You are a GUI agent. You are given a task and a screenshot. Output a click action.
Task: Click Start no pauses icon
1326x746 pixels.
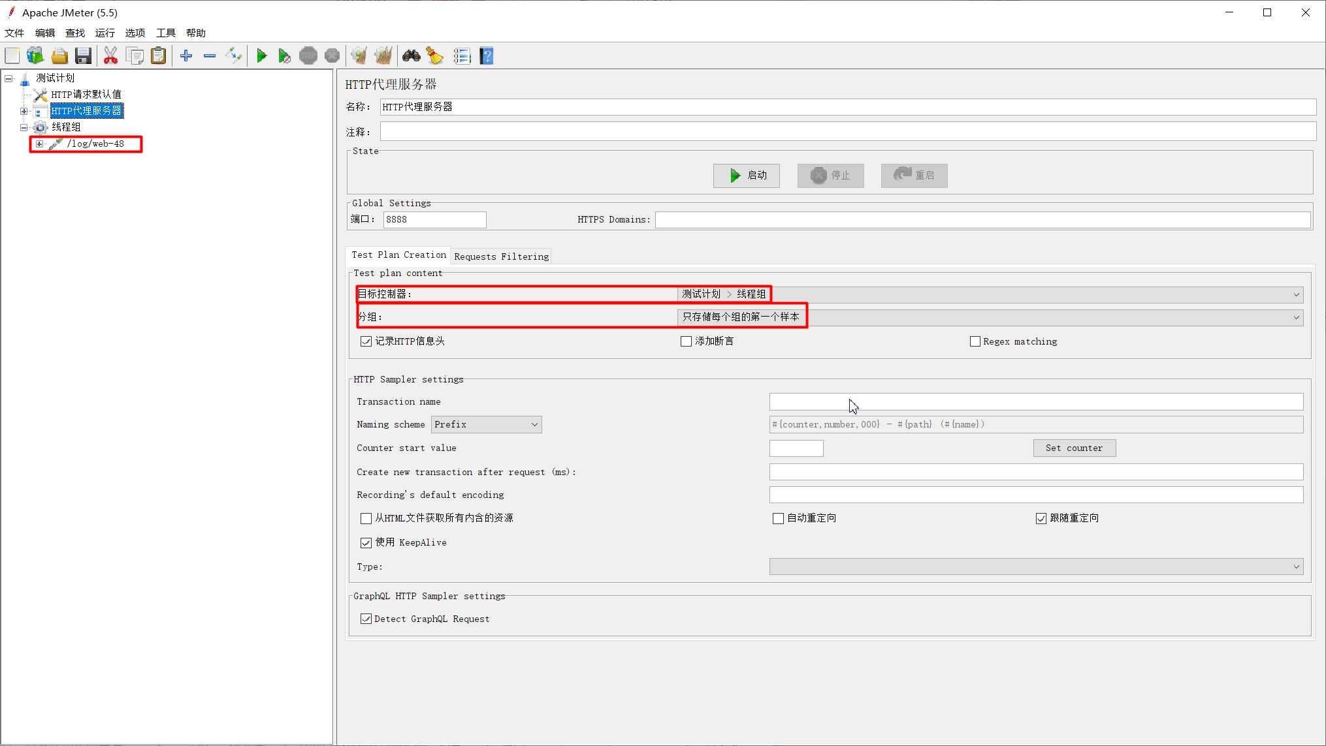point(284,56)
